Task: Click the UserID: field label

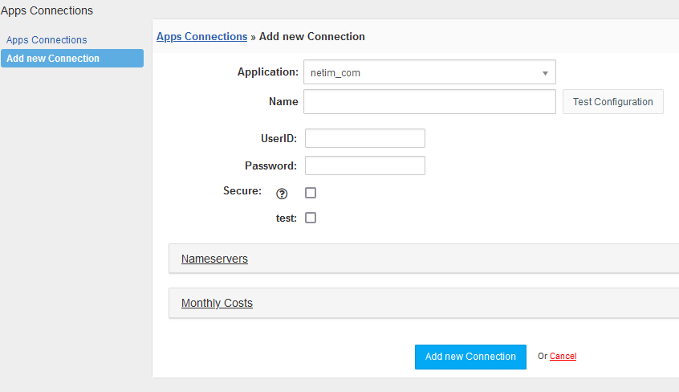Action: [279, 138]
